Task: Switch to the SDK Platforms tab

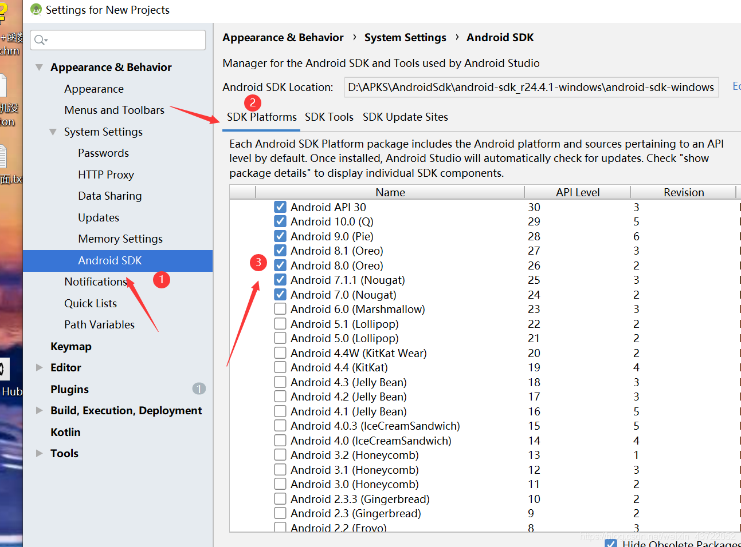Action: [262, 117]
